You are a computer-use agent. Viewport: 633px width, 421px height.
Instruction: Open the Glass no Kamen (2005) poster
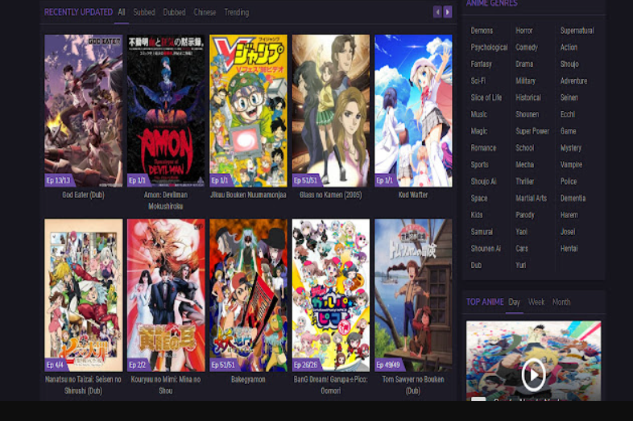331,110
